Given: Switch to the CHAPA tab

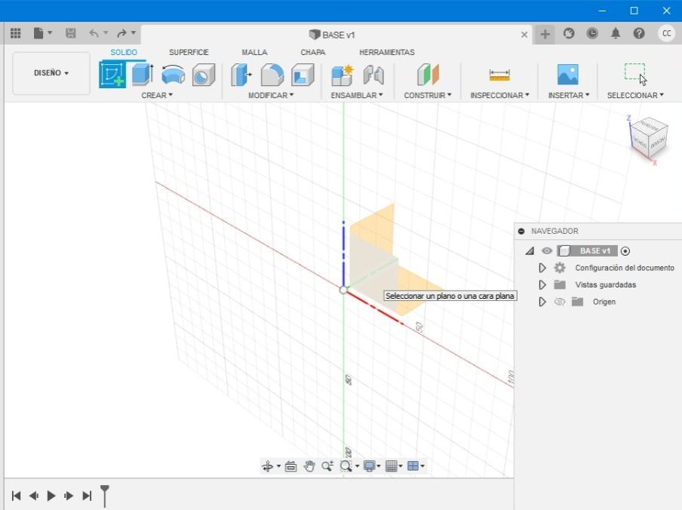Looking at the screenshot, I should (313, 52).
